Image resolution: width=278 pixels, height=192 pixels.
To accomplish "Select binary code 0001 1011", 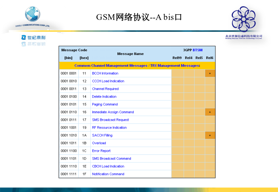I will 69,143.
